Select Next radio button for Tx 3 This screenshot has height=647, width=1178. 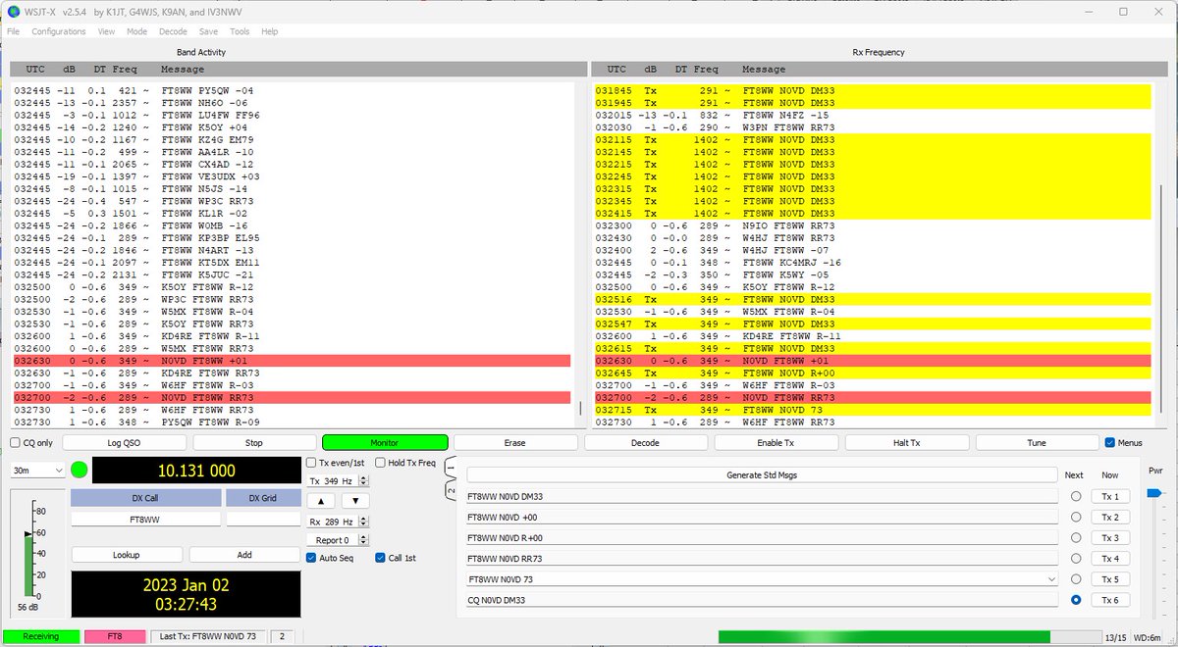(x=1076, y=537)
